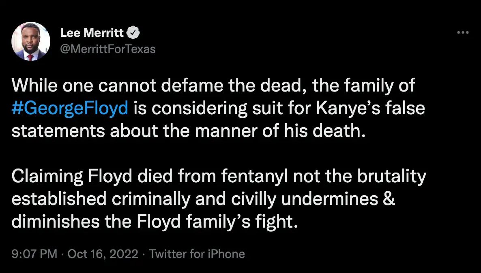Image resolution: width=481 pixels, height=273 pixels.
Task: Open the #GeorgeFloyd hashtag page
Action: pyautogui.click(x=69, y=108)
